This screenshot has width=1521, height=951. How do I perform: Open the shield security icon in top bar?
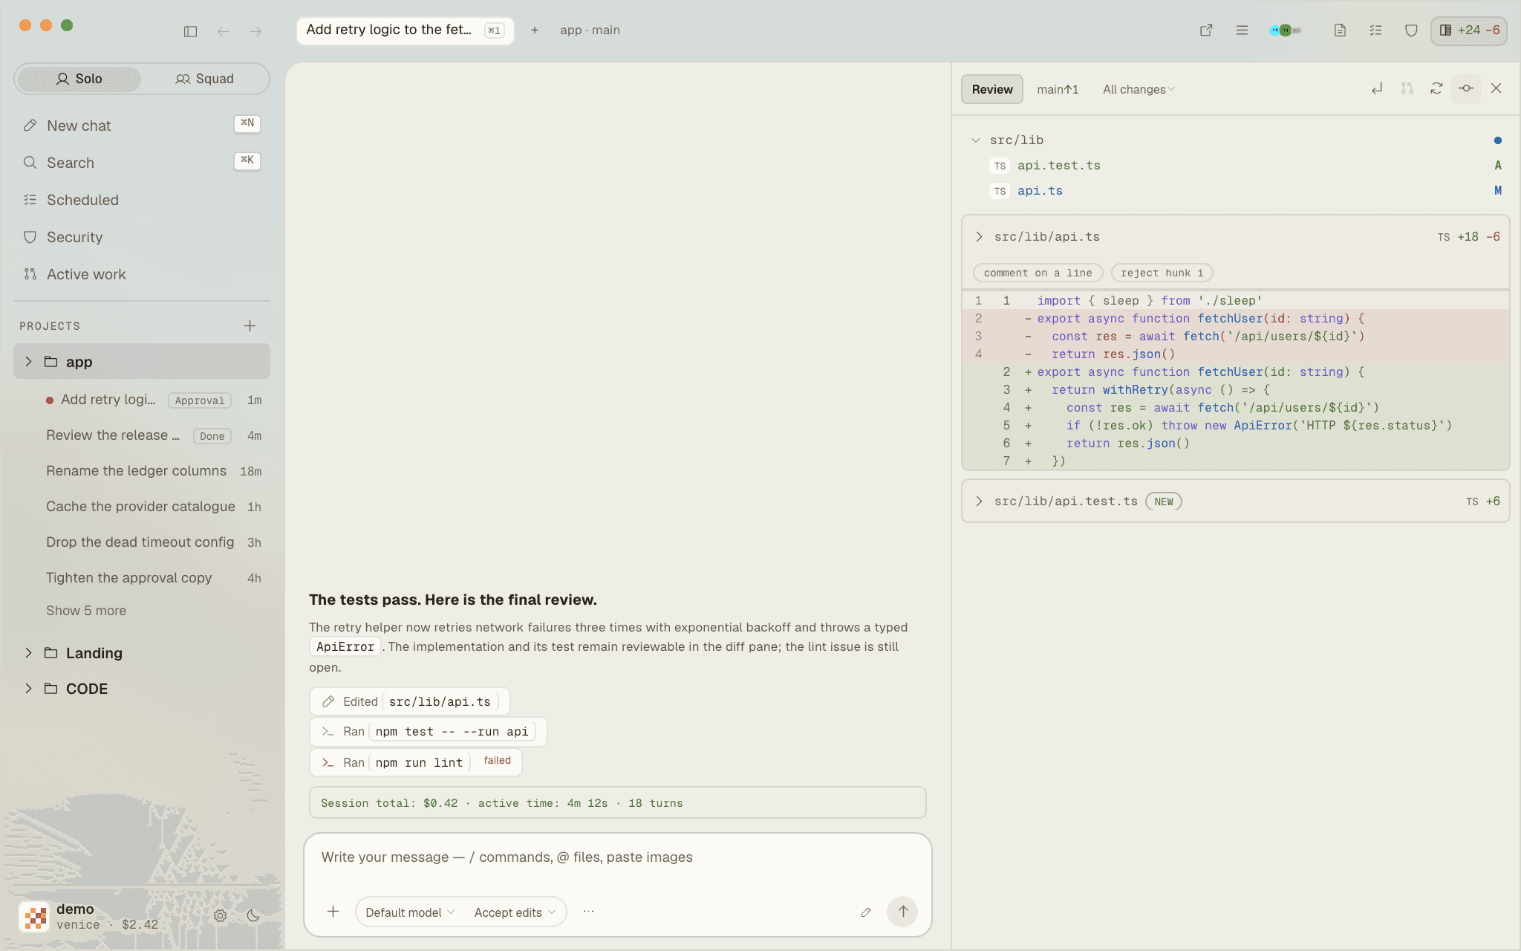[1411, 30]
